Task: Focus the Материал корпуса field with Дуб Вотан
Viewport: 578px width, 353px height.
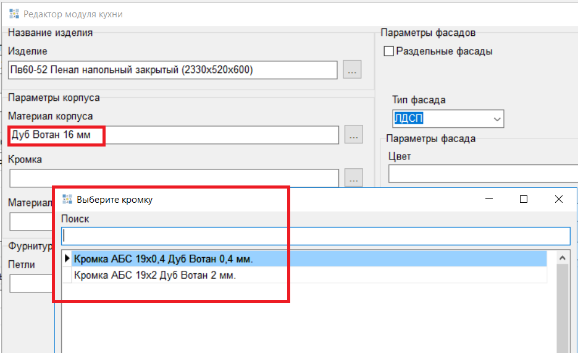Action: 173,135
